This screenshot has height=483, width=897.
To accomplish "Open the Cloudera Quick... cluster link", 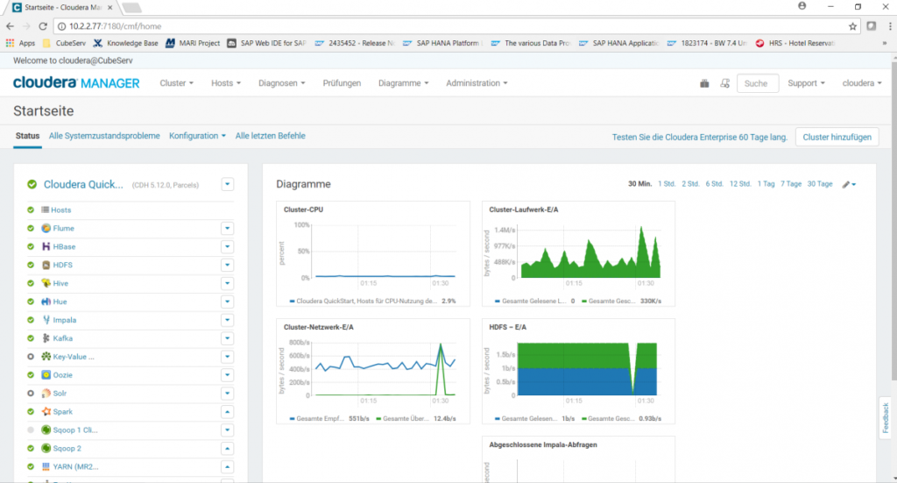I will pos(83,184).
